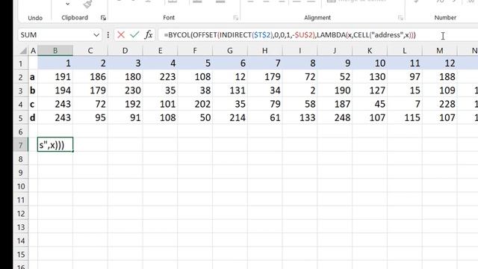This screenshot has height=269, width=478.
Task: Select column F header
Action: click(x=195, y=51)
